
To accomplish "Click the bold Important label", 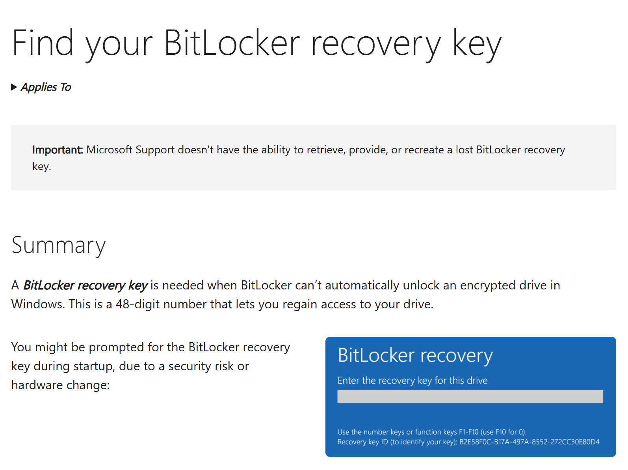I will pyautogui.click(x=58, y=150).
